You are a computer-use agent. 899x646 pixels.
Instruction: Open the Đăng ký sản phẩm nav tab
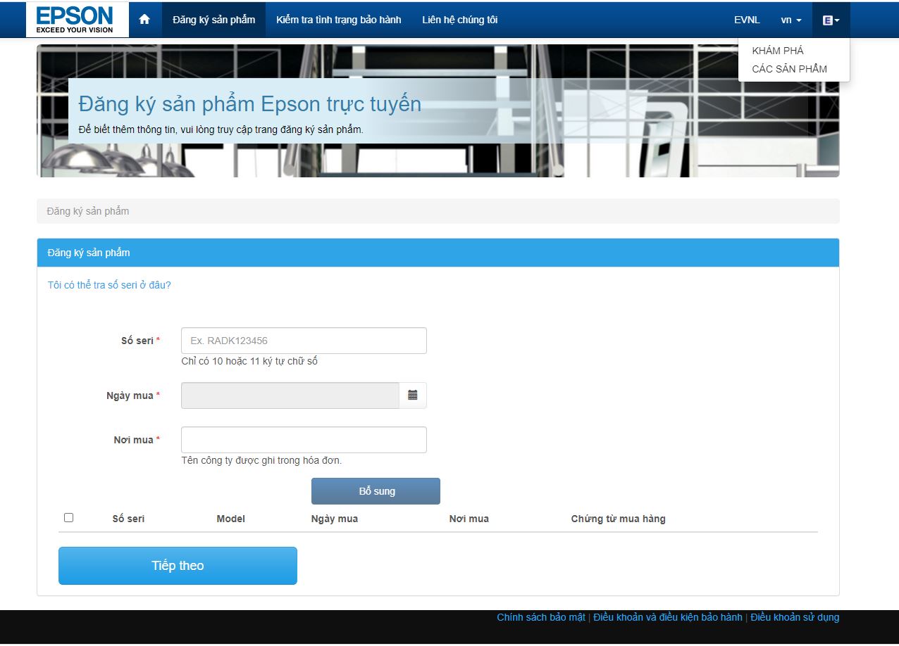(x=214, y=20)
